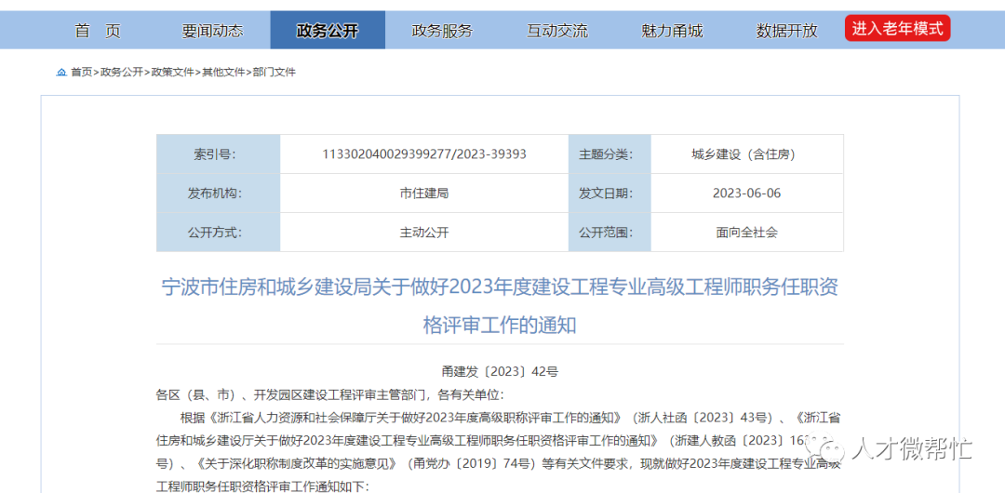1005x493 pixels.
Task: Select the 主动公开 value cell
Action: tap(424, 232)
